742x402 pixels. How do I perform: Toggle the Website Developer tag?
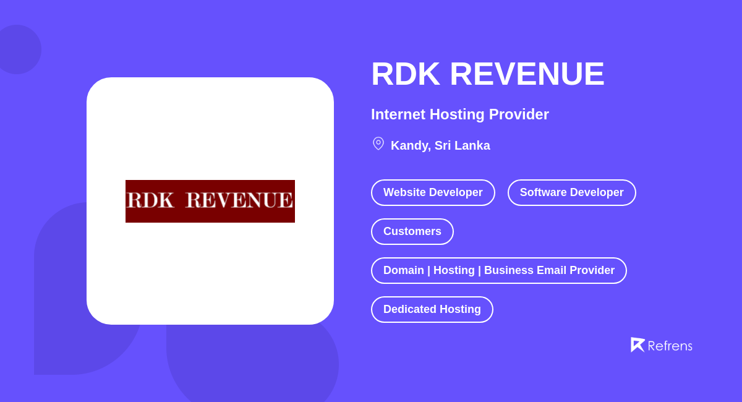(x=433, y=192)
